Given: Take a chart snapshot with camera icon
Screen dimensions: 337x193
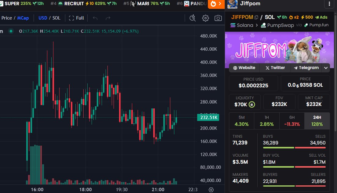Looking at the screenshot, I should (218, 18).
